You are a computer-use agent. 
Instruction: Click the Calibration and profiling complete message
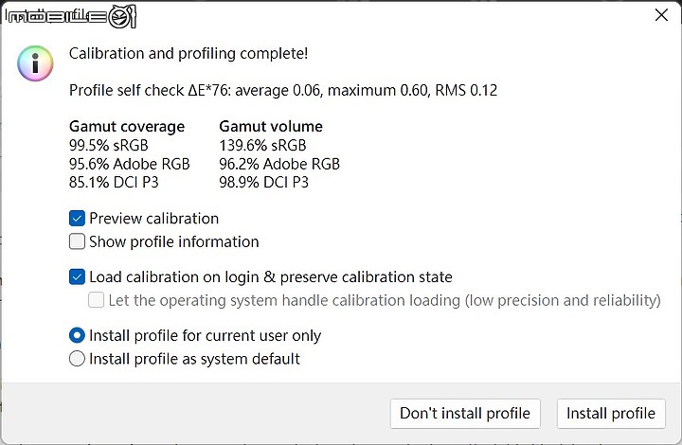click(x=188, y=53)
